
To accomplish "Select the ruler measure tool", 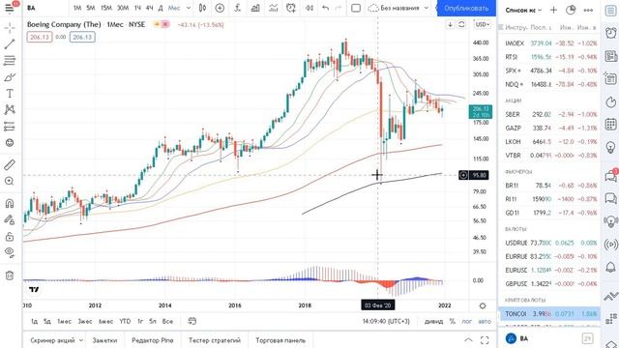I will [x=10, y=164].
